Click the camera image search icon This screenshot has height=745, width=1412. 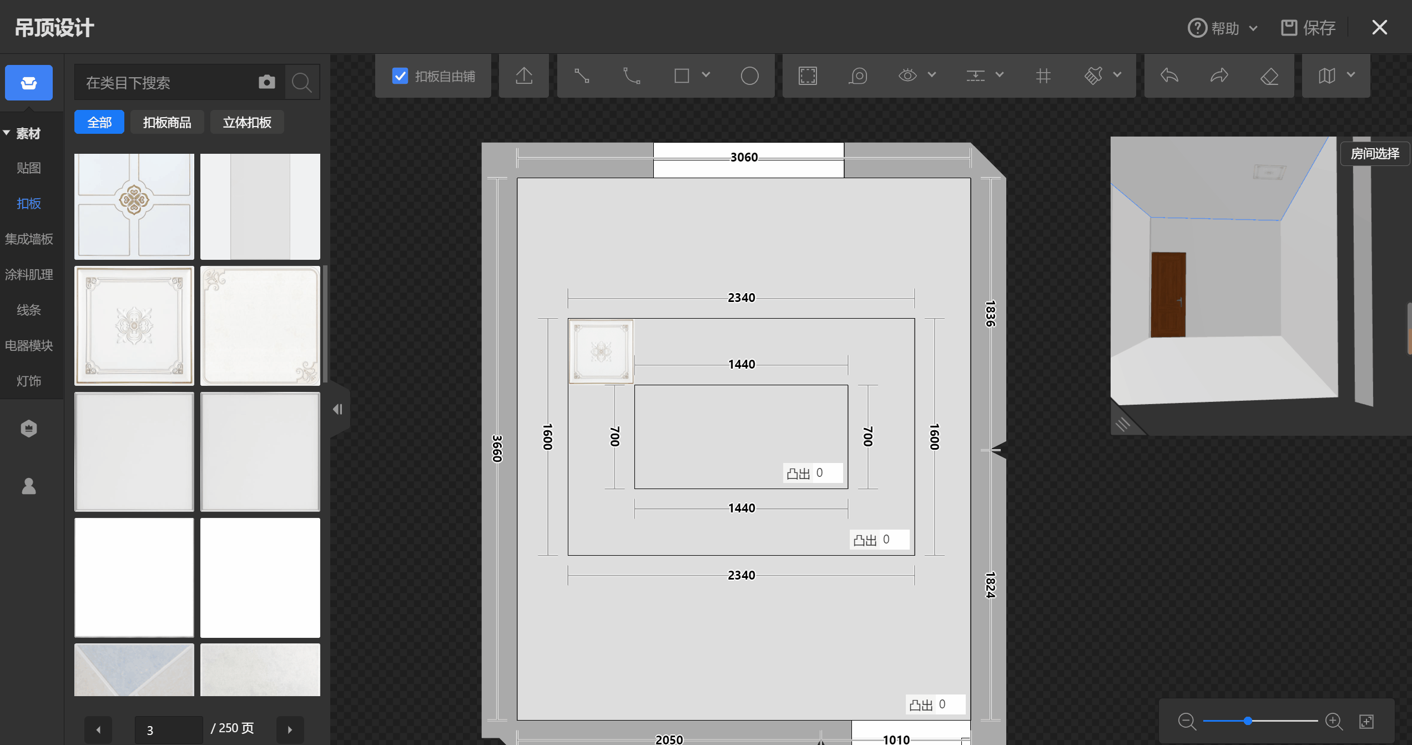267,82
